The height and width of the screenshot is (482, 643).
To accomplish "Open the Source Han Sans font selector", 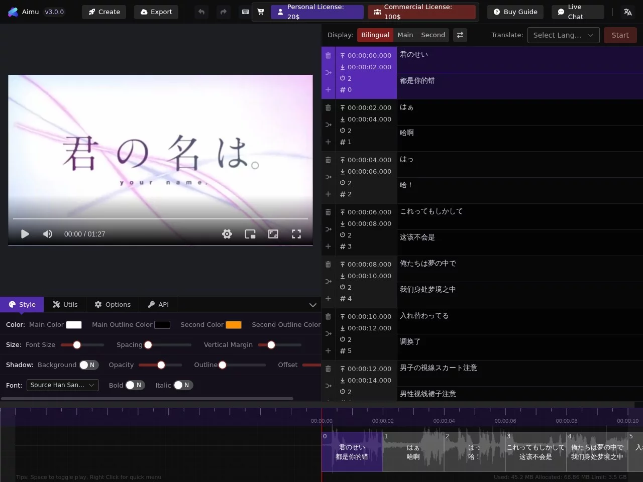I will click(62, 385).
